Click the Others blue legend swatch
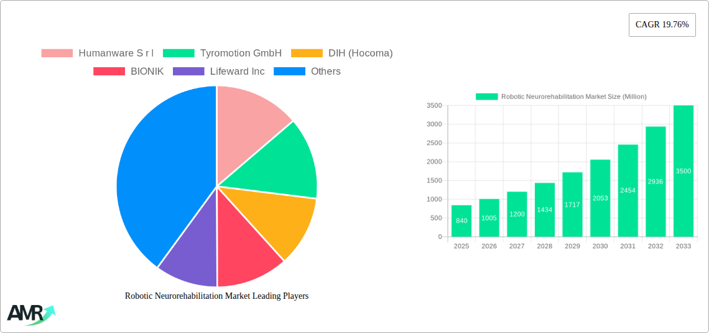This screenshot has height=333, width=709. click(x=289, y=71)
